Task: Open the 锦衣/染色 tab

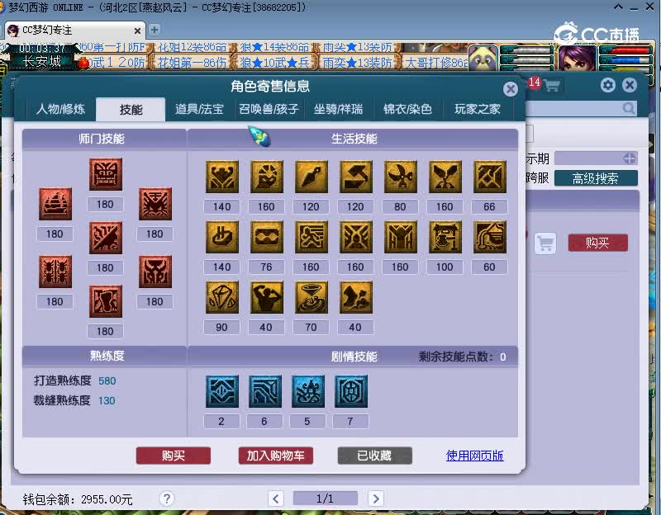Action: point(407,110)
